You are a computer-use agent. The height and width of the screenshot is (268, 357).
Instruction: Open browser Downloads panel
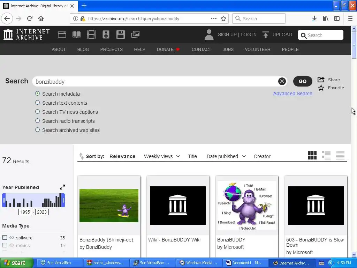[x=314, y=18]
